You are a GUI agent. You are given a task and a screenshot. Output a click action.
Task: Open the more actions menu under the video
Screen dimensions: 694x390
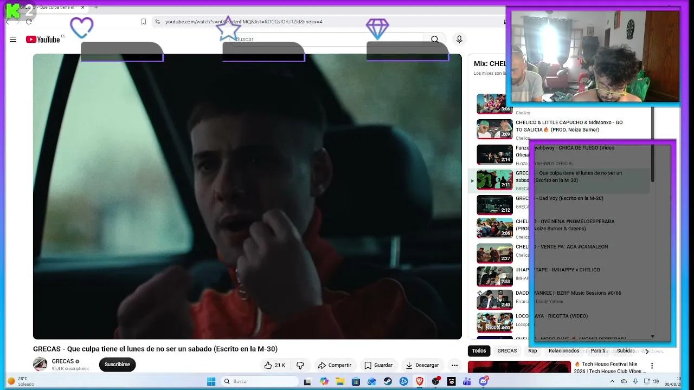pos(454,365)
